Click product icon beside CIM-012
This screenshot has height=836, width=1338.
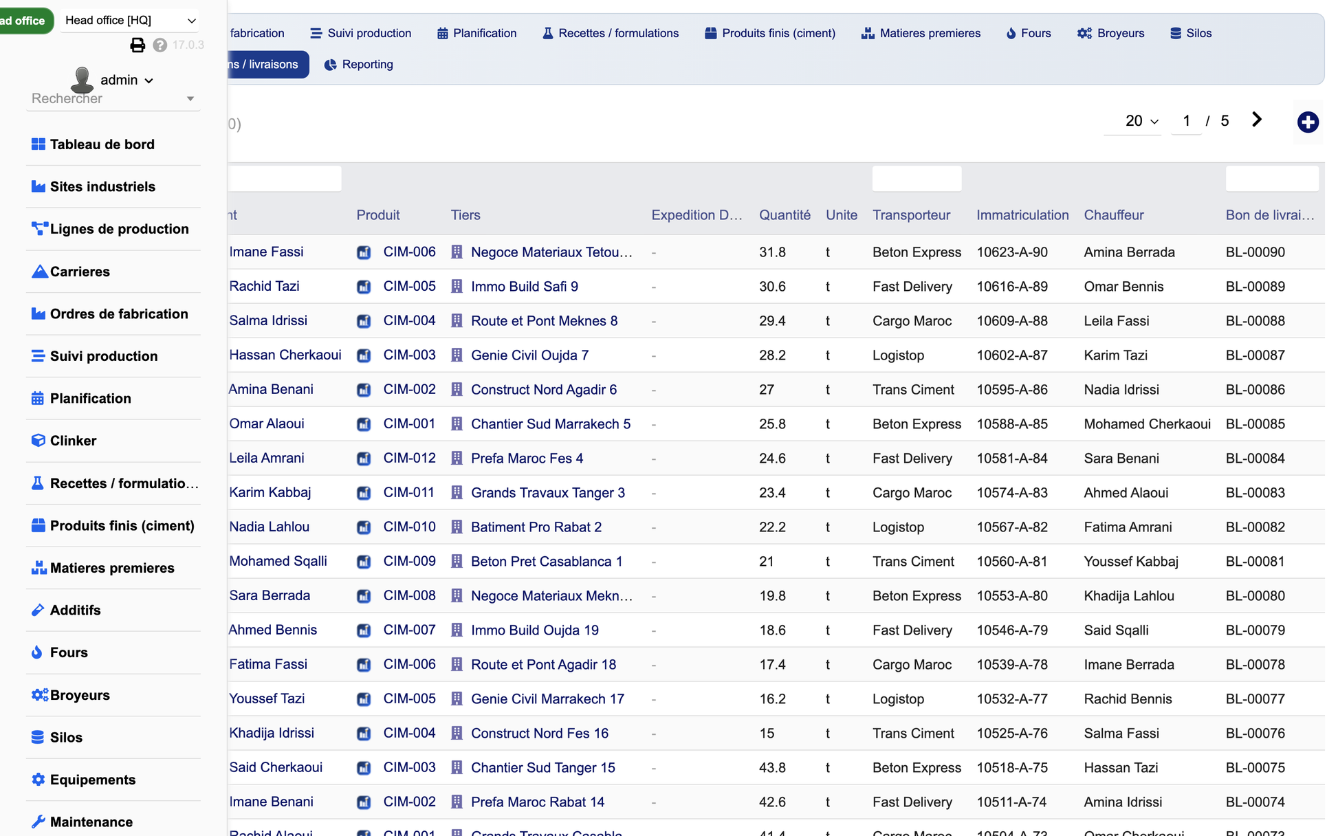364,459
